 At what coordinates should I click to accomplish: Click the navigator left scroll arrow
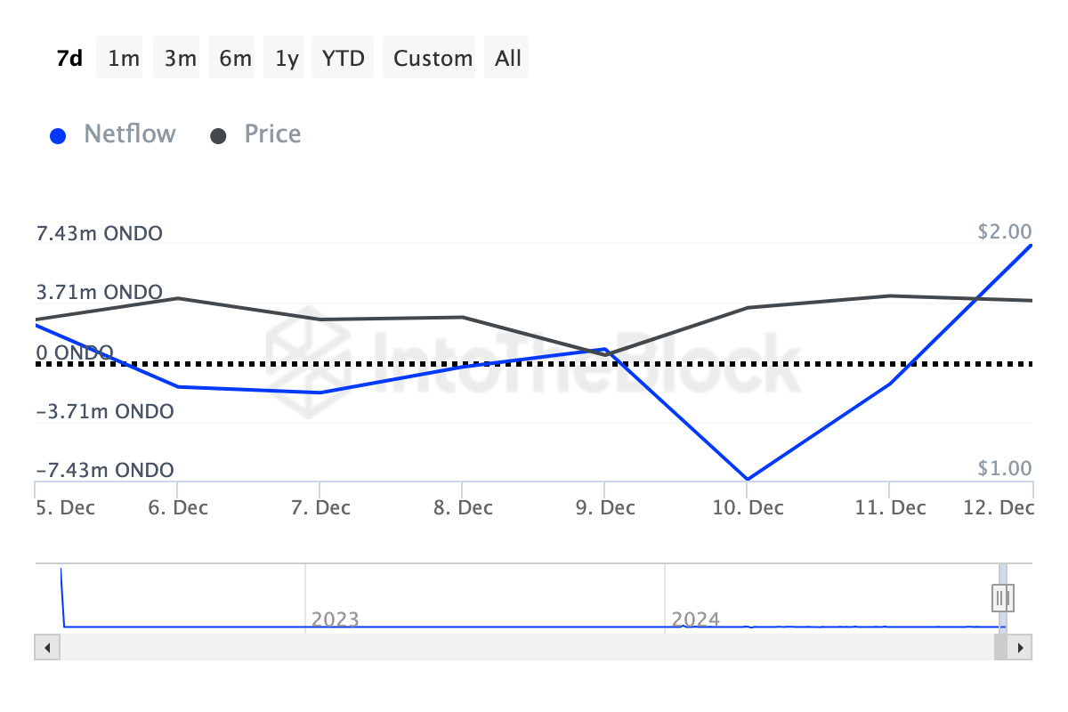coord(47,647)
